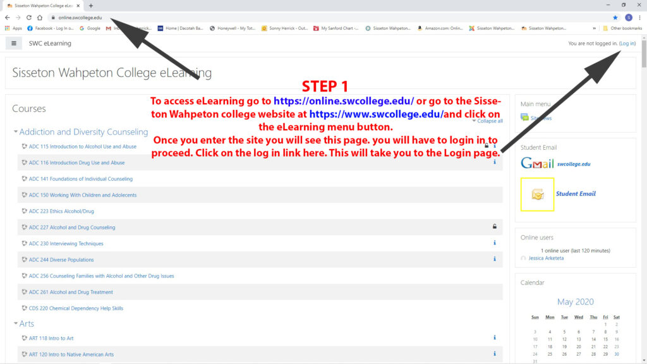The height and width of the screenshot is (364, 647).
Task: Open the navigation drawer hamburger icon
Action: 13,43
